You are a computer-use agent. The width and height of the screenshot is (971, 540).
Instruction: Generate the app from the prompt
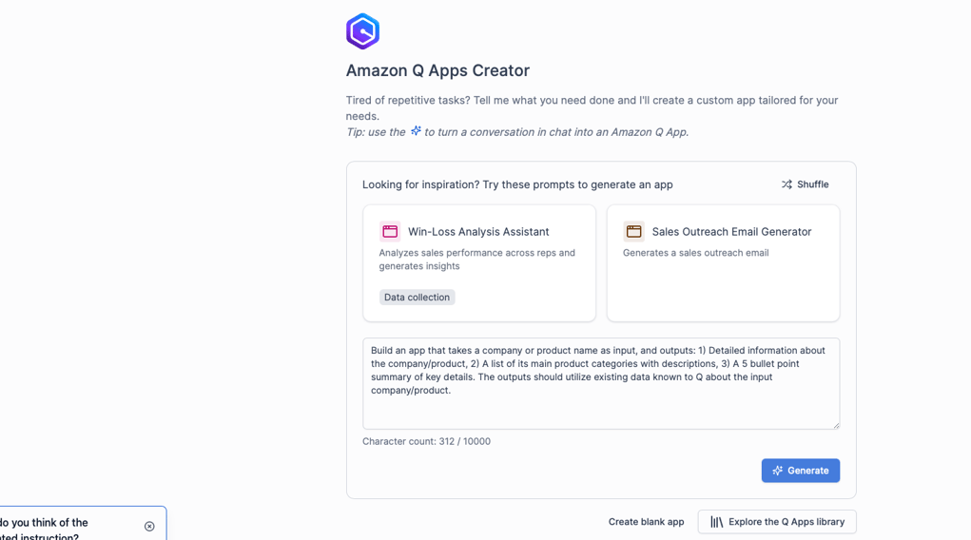pyautogui.click(x=801, y=471)
